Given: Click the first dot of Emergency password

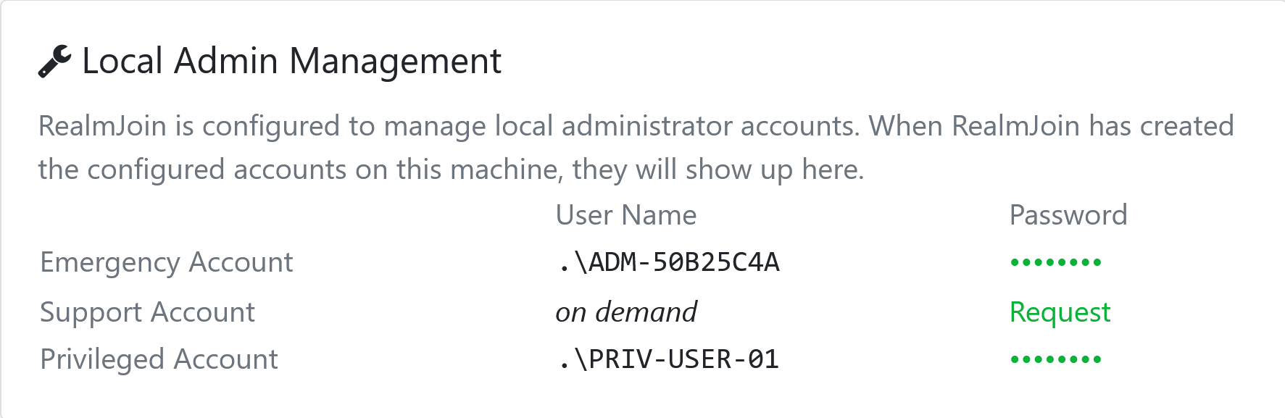Looking at the screenshot, I should 1015,262.
